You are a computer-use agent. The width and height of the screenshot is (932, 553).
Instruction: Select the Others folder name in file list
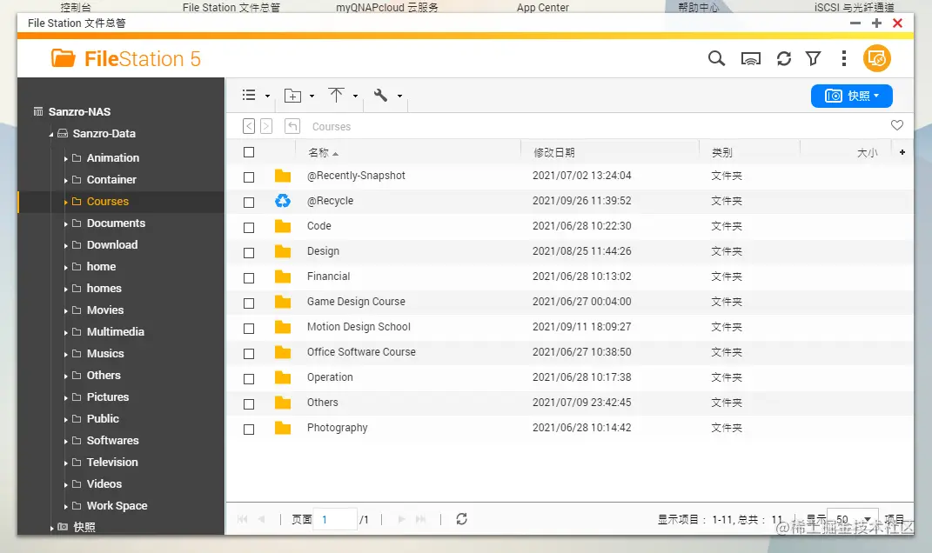click(322, 402)
